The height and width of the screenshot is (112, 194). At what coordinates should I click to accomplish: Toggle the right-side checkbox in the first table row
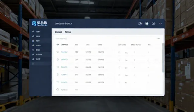pos(119,52)
